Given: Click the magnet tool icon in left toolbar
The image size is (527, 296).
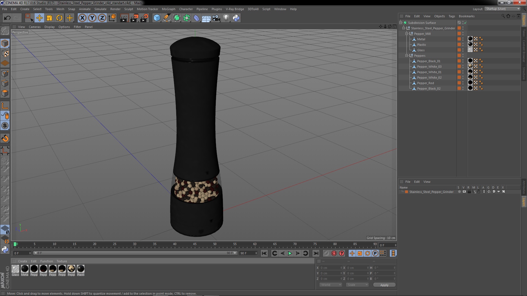Looking at the screenshot, I should tap(5, 138).
